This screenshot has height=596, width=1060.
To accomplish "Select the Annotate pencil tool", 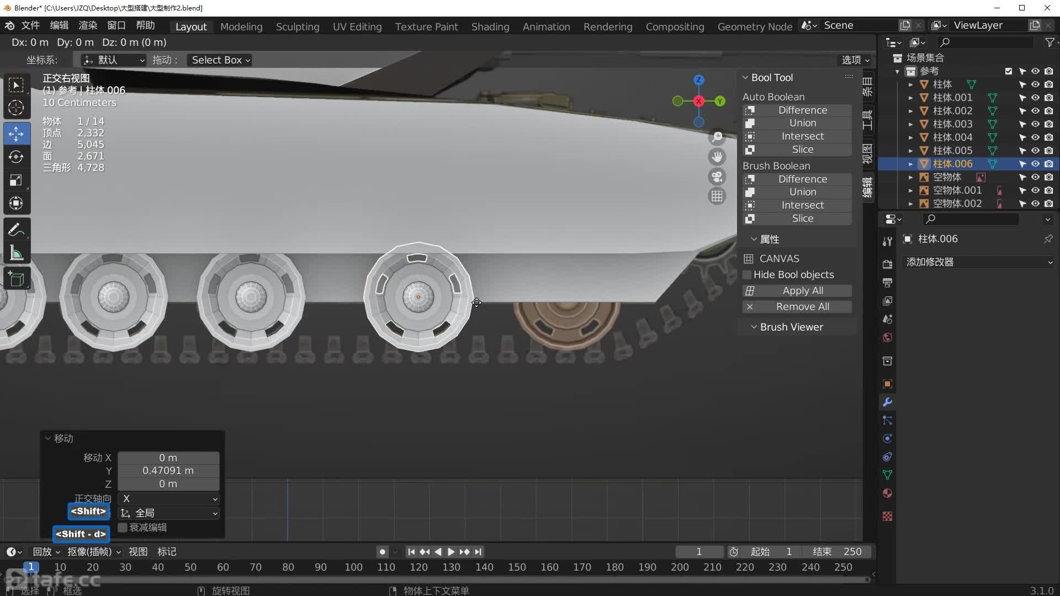I will [16, 230].
